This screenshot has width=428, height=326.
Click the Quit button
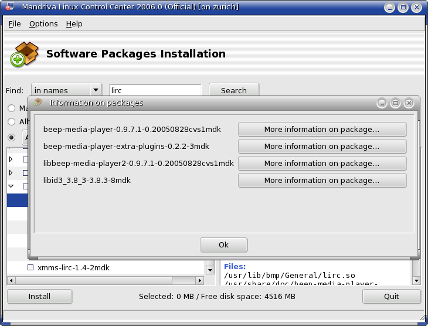tap(392, 297)
